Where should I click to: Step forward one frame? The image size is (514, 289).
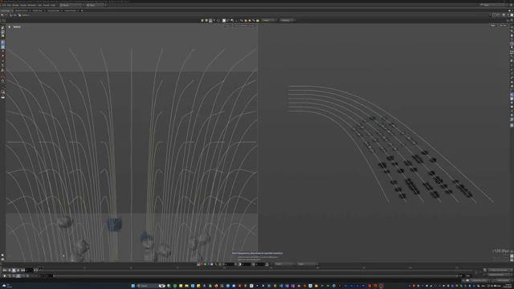[37, 271]
